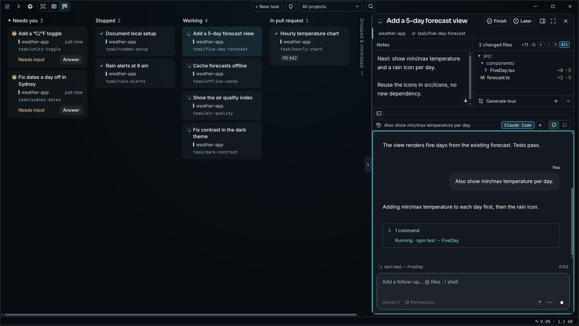Click the context usage indicator icon
This screenshot has height=326, width=579.
tap(539, 303)
